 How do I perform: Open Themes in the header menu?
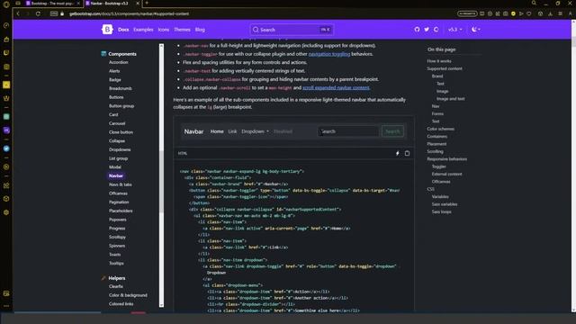coord(182,30)
